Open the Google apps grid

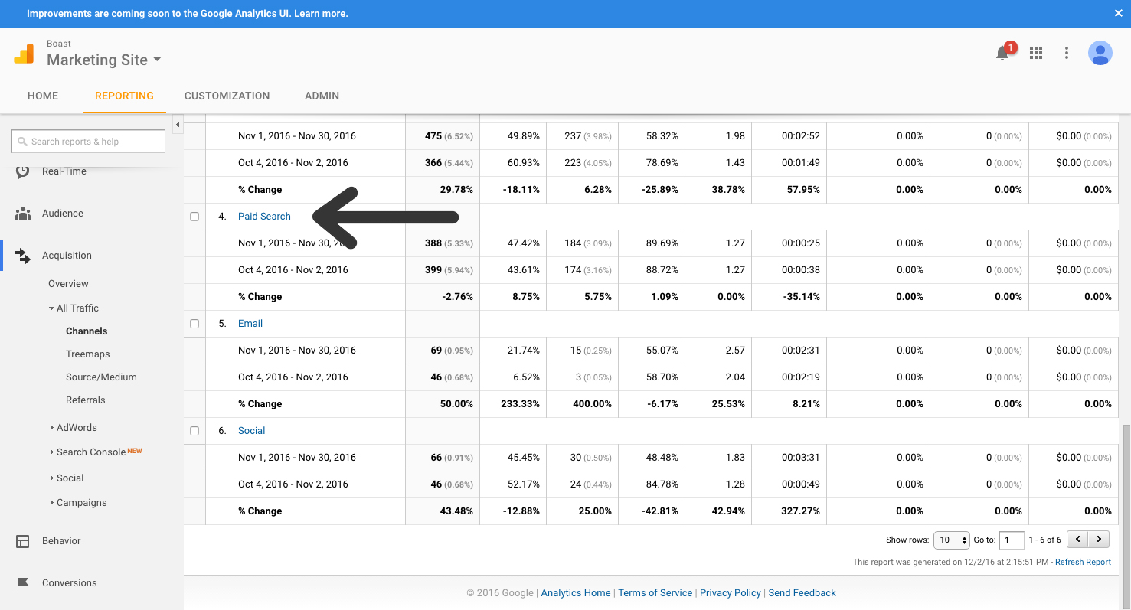coord(1036,53)
